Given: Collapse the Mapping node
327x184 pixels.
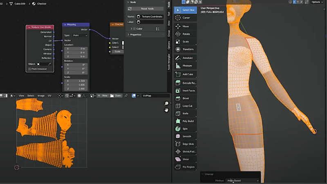Looking at the screenshot, I should coord(65,25).
